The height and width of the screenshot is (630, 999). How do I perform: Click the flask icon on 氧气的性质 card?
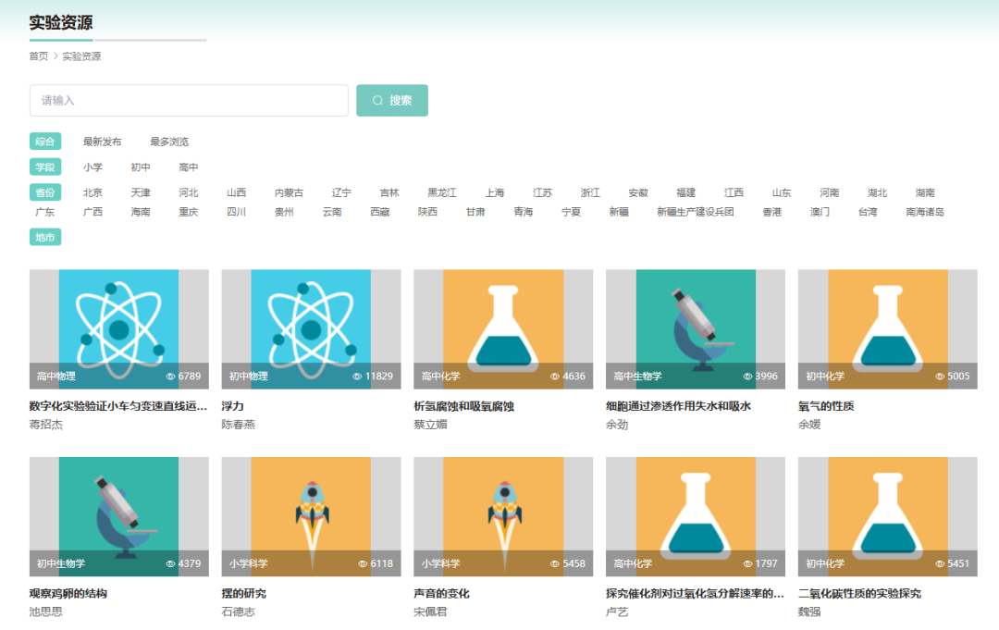tap(888, 326)
